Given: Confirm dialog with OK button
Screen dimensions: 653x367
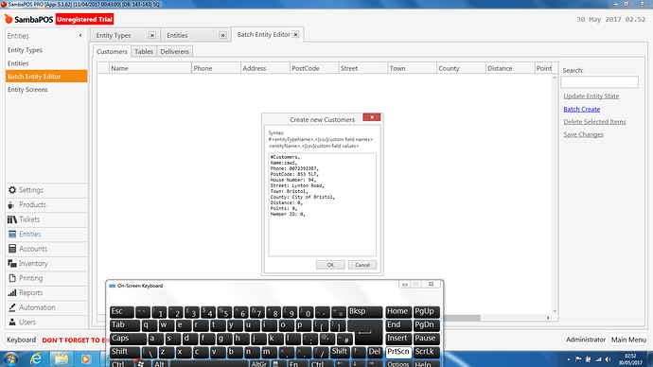Looking at the screenshot, I should (x=330, y=265).
